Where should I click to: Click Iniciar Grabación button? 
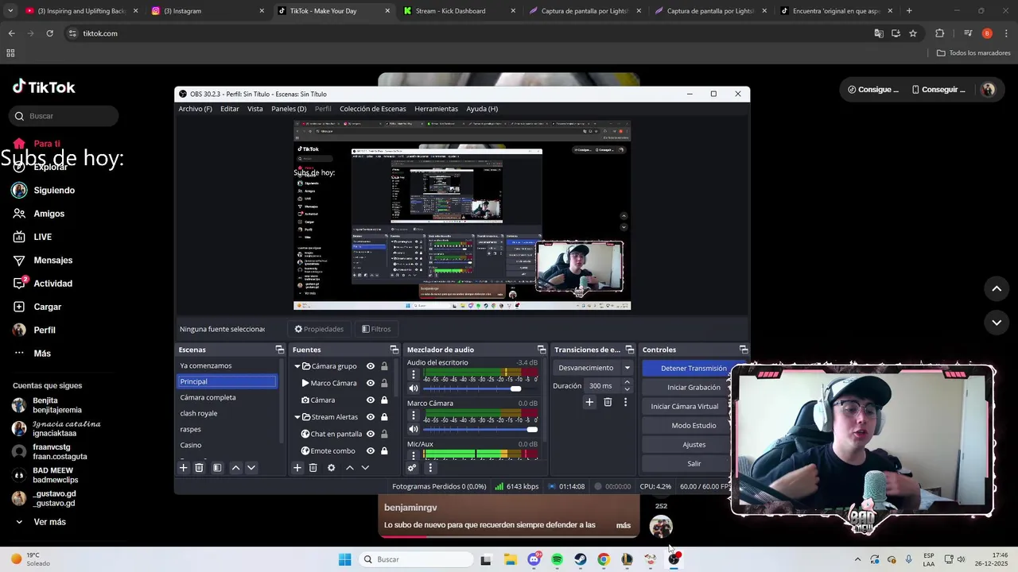[694, 387]
